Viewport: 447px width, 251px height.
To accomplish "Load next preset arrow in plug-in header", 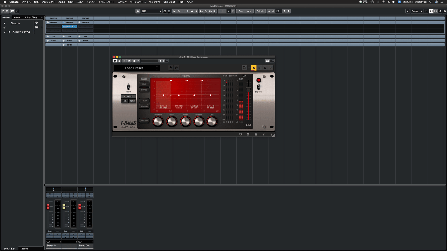I will pyautogui.click(x=164, y=61).
